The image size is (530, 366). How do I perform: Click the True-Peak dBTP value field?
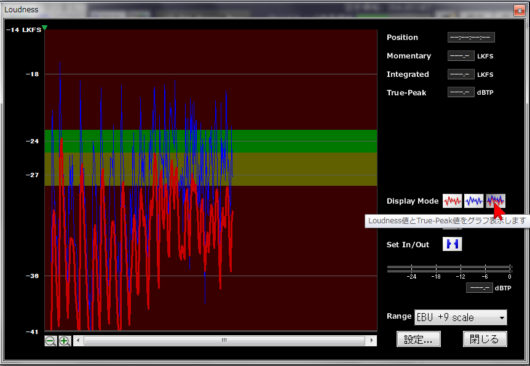461,93
